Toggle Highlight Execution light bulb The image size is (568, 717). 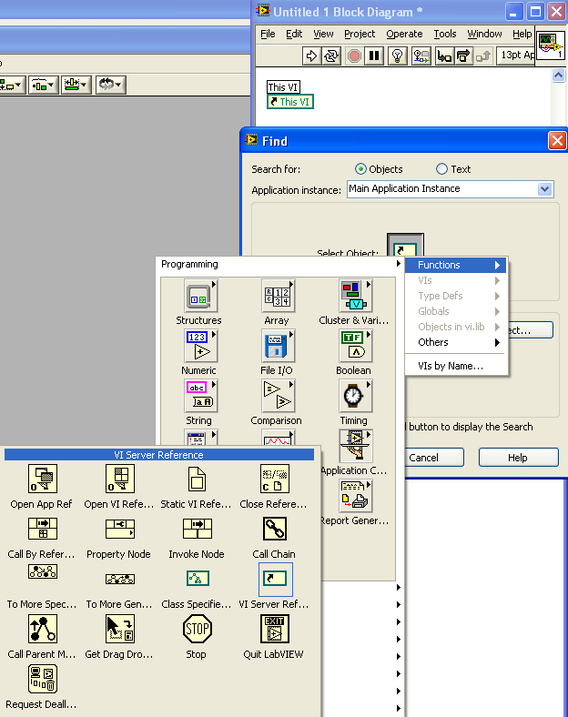(398, 56)
